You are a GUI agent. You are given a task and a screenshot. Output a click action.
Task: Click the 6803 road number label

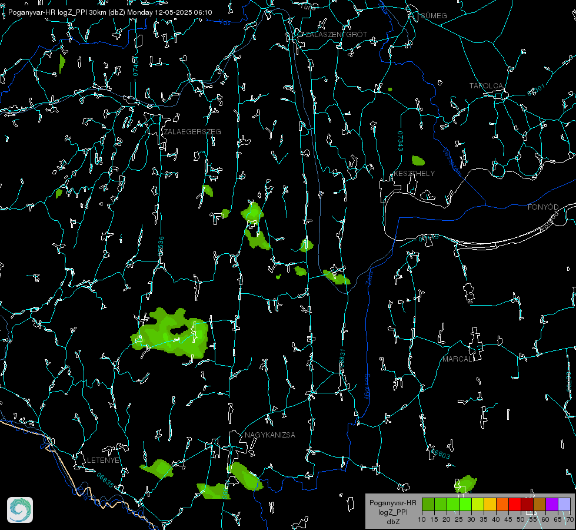pos(440,453)
